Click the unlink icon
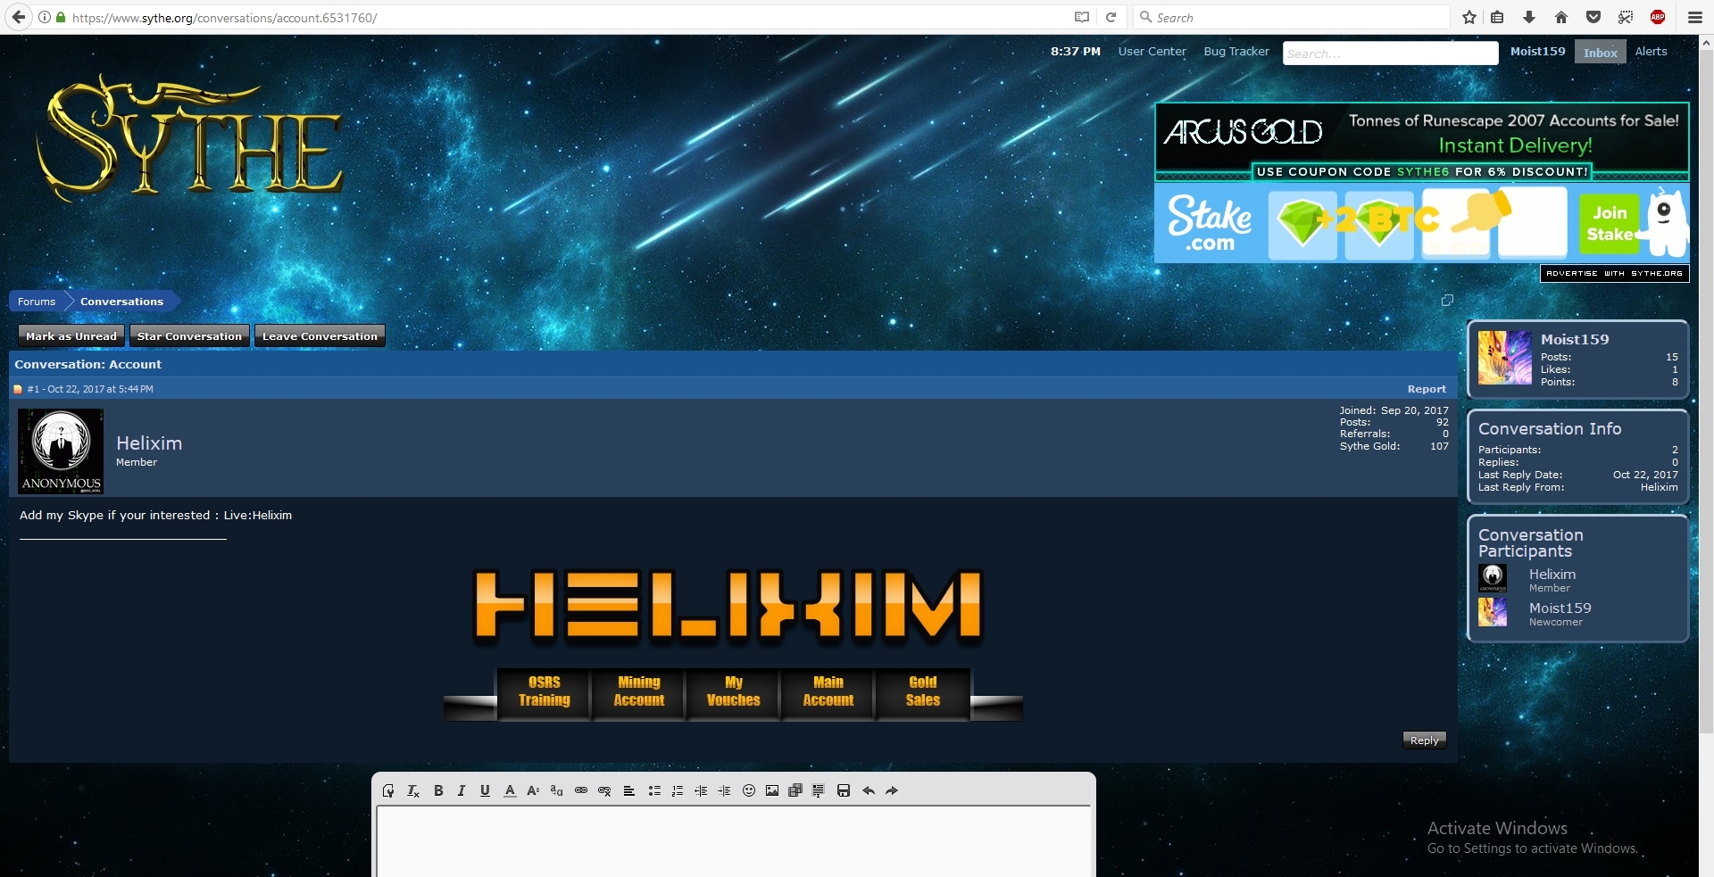The image size is (1714, 877). [x=604, y=790]
